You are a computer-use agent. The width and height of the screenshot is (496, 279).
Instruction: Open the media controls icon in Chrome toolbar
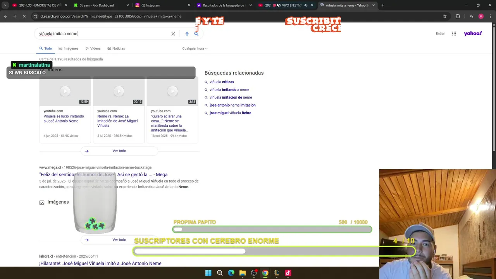pos(472,16)
